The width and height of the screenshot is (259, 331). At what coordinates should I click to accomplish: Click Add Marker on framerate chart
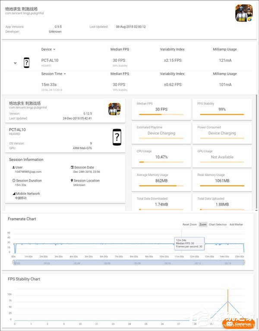[x=236, y=224]
